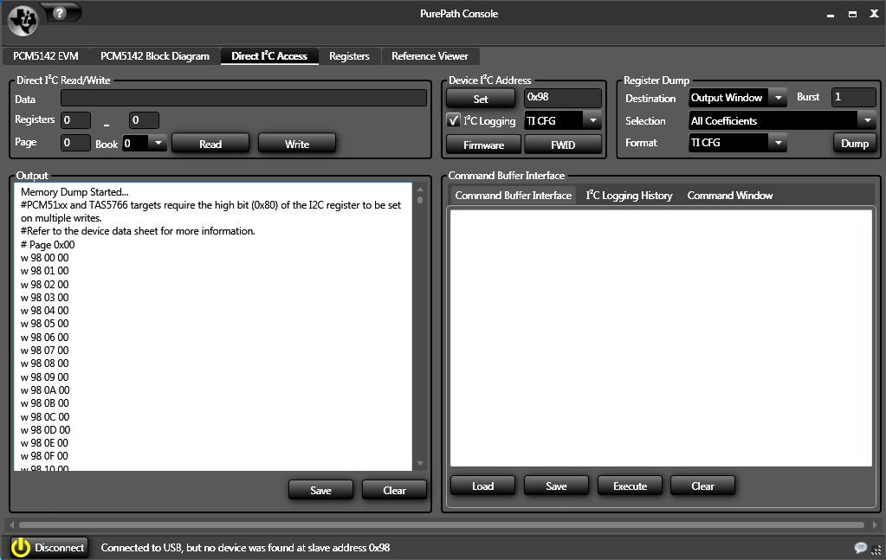Screen dimensions: 886x560
Task: Click the resize grip at window corner
Action: [x=877, y=550]
